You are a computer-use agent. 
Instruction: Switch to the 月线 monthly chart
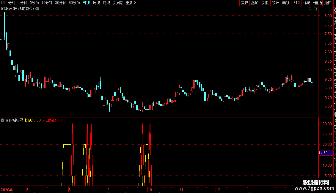tap(106, 3)
